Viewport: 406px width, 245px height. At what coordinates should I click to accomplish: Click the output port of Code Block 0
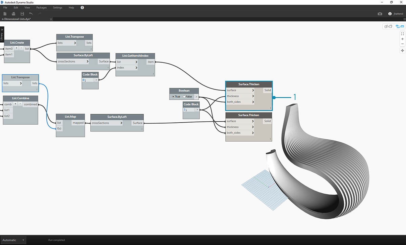click(96, 80)
